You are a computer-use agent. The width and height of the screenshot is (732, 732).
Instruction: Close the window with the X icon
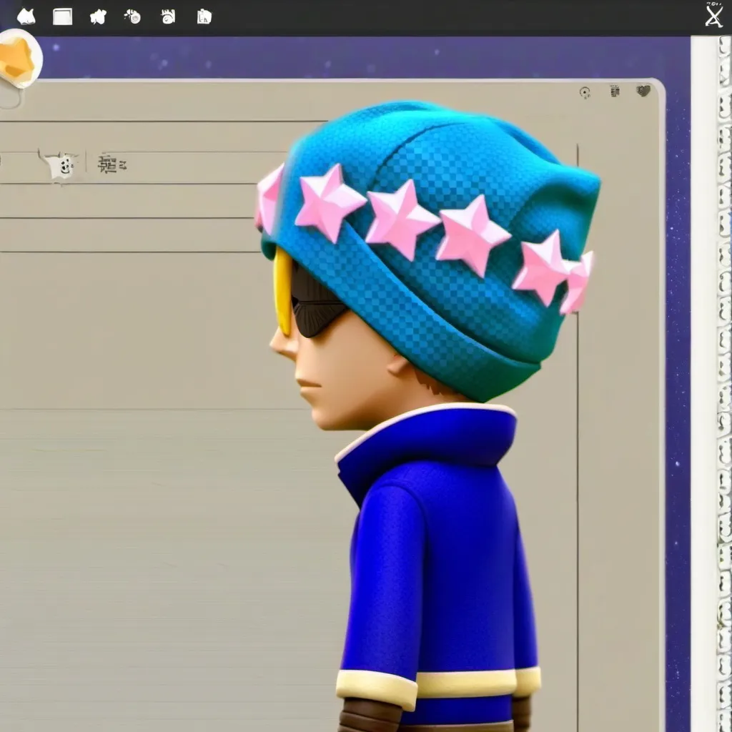714,15
